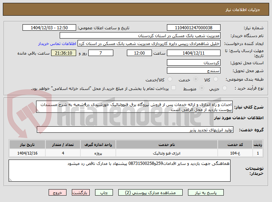
Task: Click the اطلاعات خدمات مورد نیاز heading
Action: pyautogui.click(x=239, y=118)
